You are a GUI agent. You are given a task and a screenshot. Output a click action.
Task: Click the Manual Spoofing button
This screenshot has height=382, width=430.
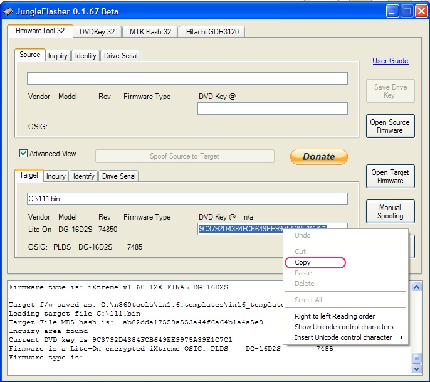click(x=391, y=211)
